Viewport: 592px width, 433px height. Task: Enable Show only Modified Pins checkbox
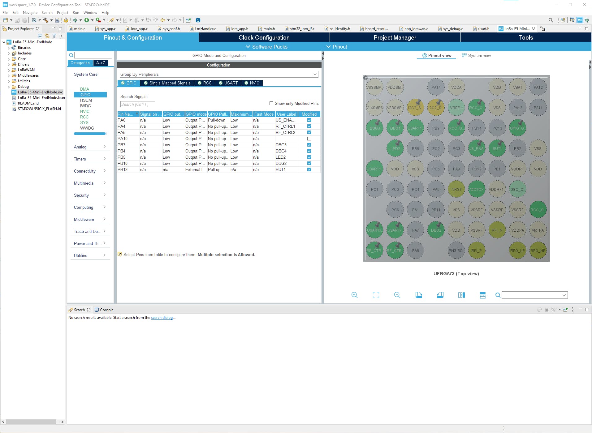tap(271, 103)
